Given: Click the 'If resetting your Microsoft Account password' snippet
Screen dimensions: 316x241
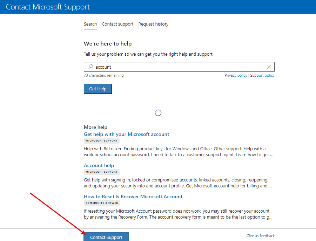Looking at the screenshot, I should 178,214.
